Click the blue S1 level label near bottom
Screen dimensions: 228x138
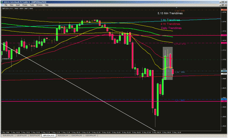[180, 100]
